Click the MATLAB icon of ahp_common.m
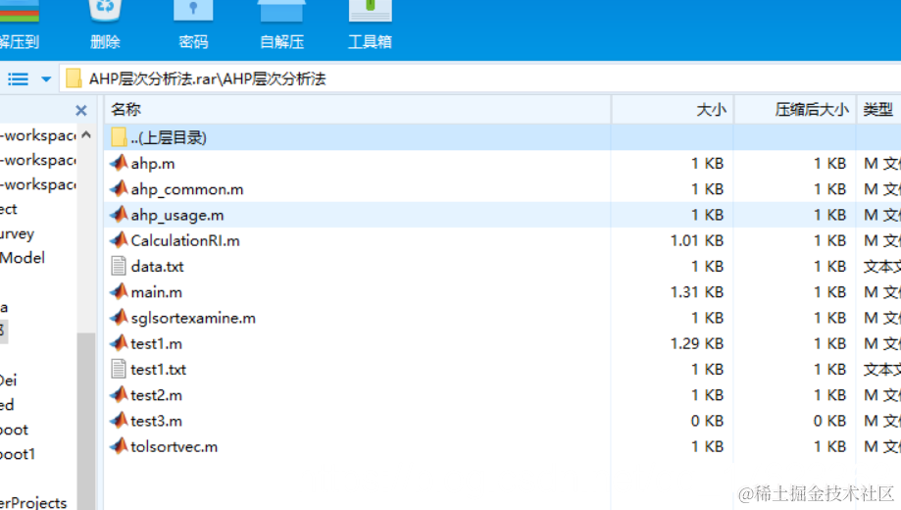Viewport: 901px width, 510px height. pyautogui.click(x=119, y=188)
